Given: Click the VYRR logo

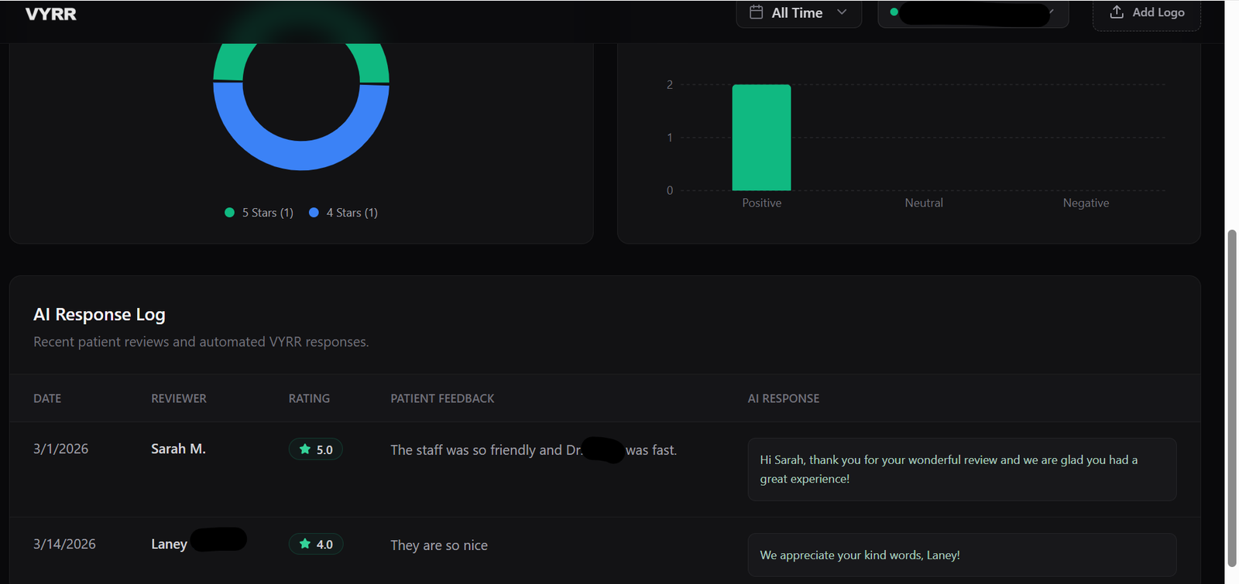Looking at the screenshot, I should click(x=51, y=14).
